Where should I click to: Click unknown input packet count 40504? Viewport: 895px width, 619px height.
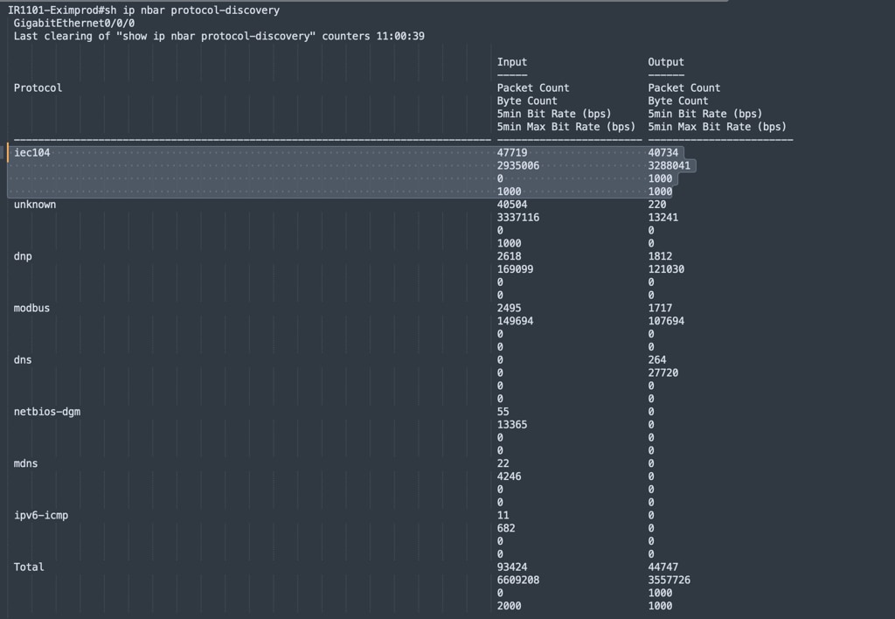pos(512,205)
